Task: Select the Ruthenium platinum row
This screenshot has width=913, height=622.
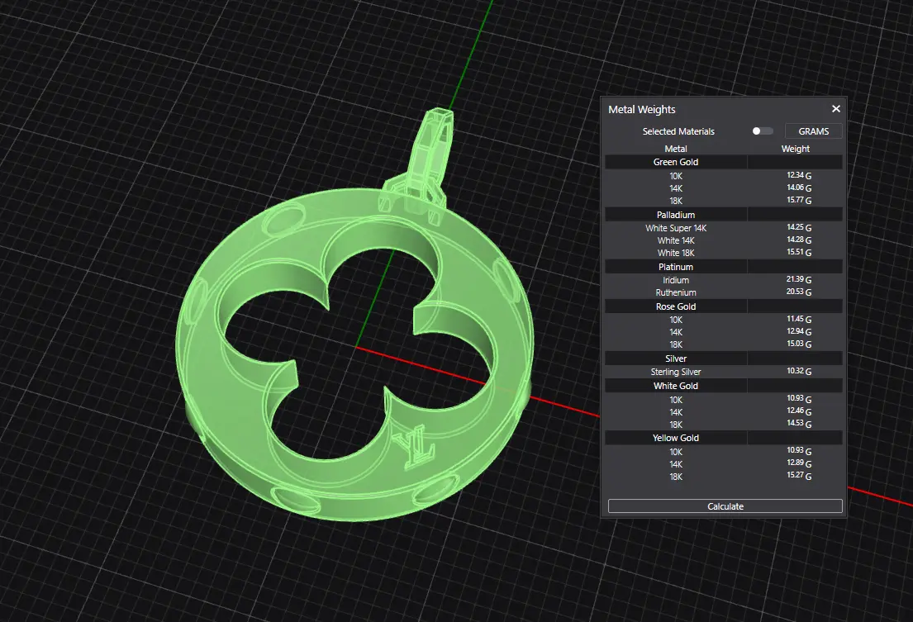Action: 724,292
